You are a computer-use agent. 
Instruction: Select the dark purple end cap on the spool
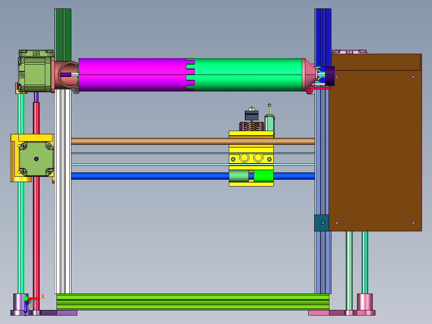point(330,76)
